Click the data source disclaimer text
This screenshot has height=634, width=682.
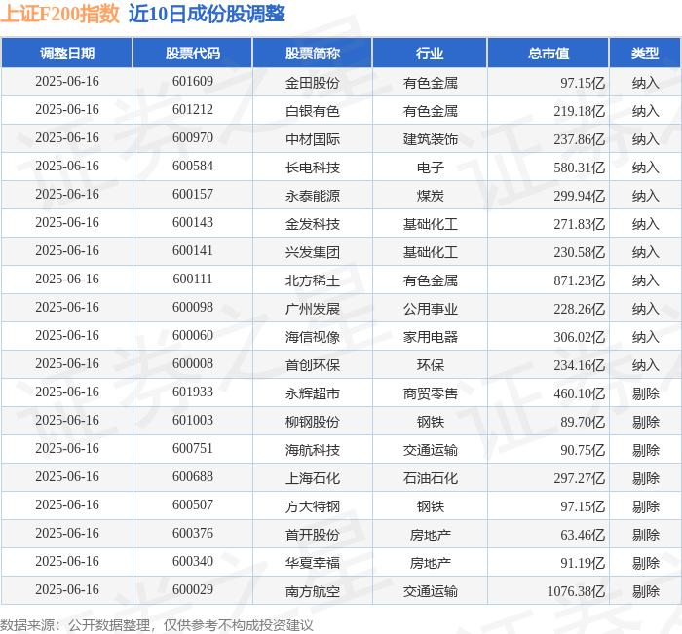(157, 625)
